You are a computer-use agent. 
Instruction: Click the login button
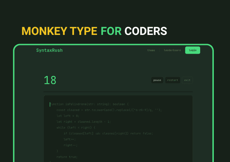click(193, 50)
